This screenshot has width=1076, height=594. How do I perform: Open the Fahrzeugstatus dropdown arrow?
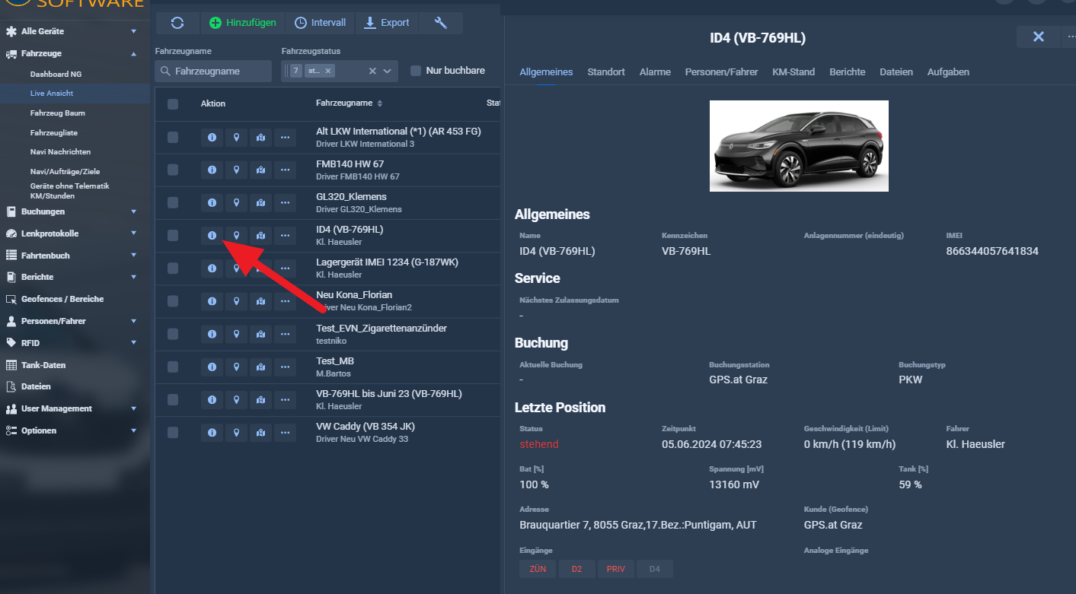pyautogui.click(x=387, y=71)
